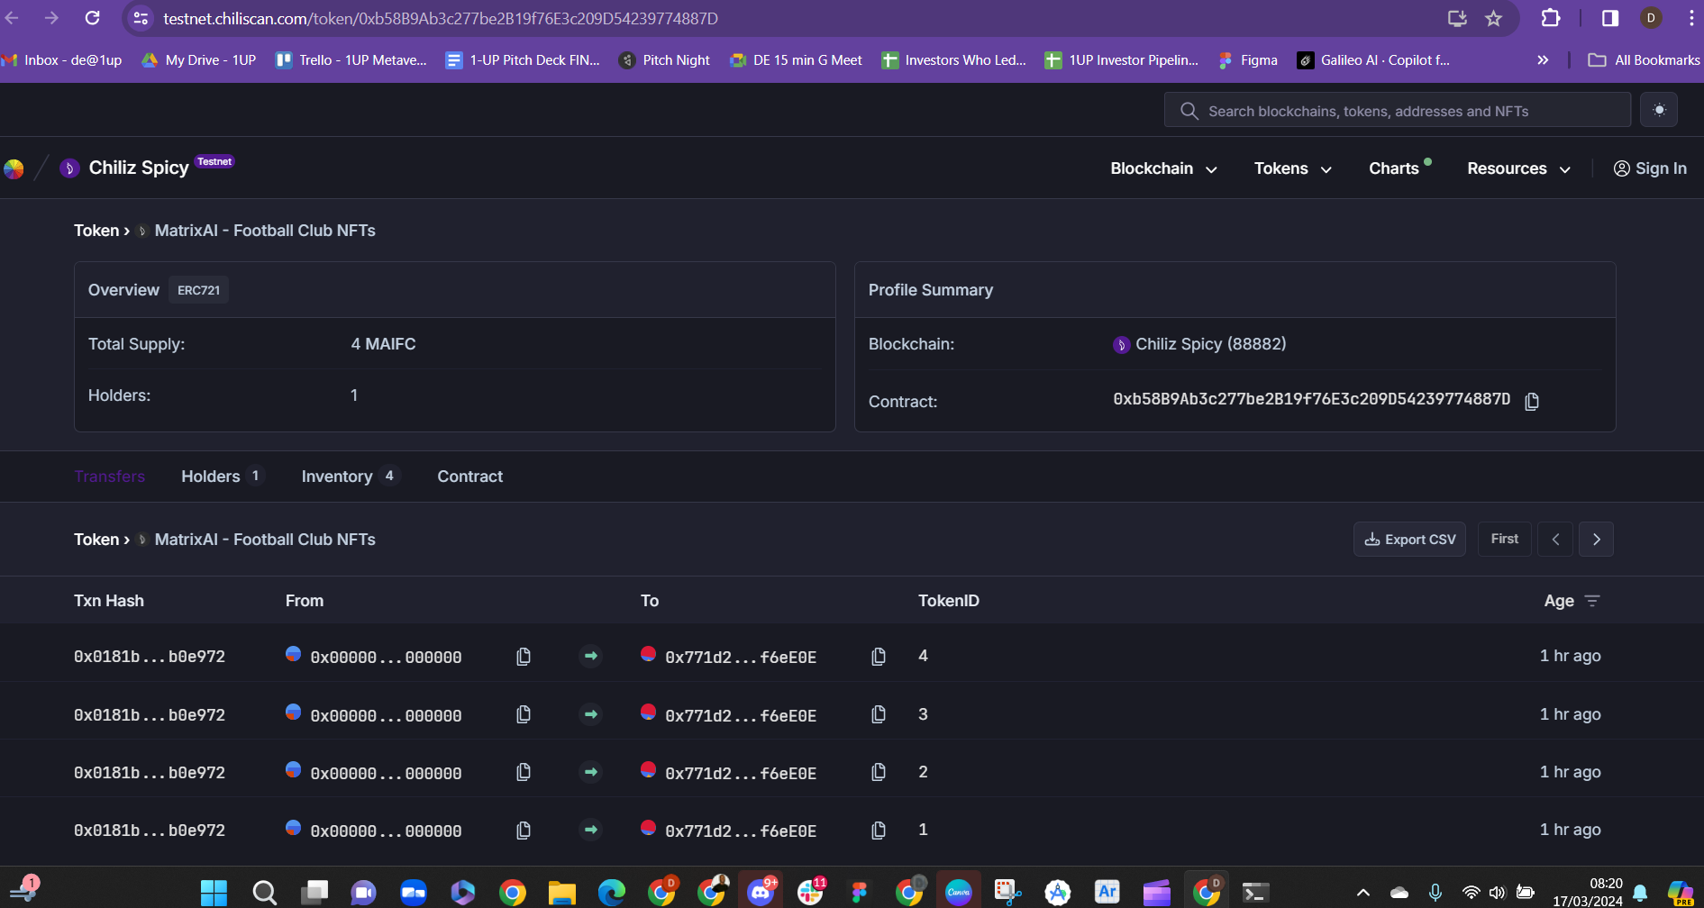Click the ERC721 badge
Image resolution: width=1704 pixels, height=908 pixels.
198,290
